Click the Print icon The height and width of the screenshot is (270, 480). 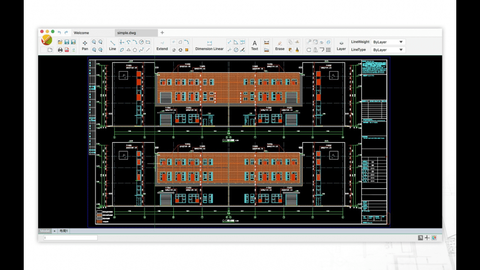pyautogui.click(x=60, y=50)
